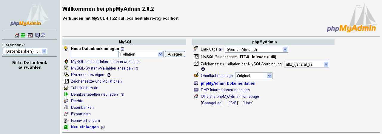Expand the Oberflächendesign theme dropdown
The image size is (382, 134).
[x=254, y=76]
